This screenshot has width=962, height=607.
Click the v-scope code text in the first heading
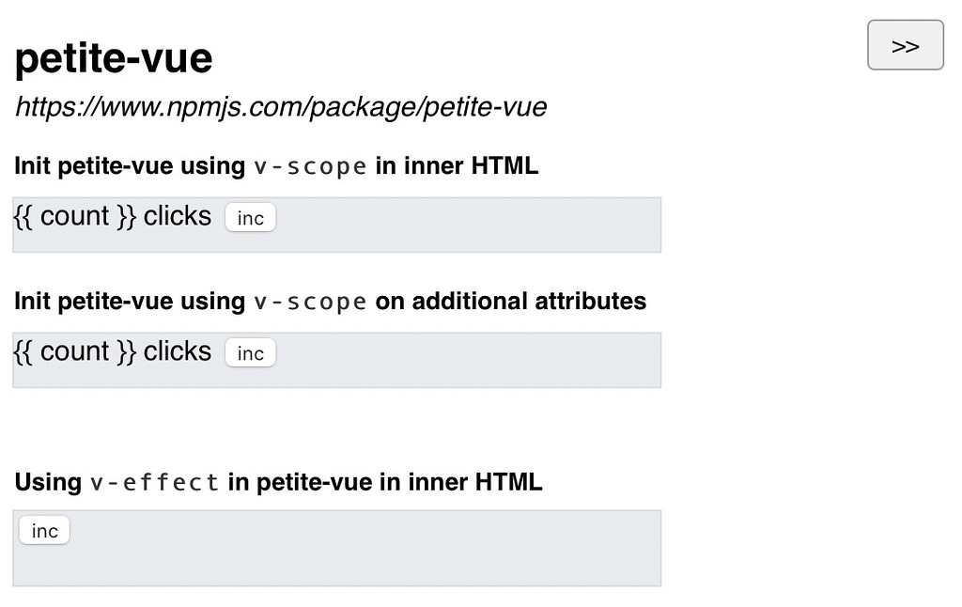pyautogui.click(x=311, y=165)
